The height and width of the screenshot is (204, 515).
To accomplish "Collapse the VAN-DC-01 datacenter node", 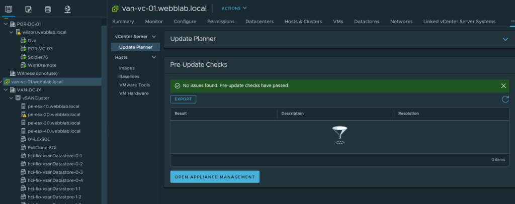I will point(6,90).
